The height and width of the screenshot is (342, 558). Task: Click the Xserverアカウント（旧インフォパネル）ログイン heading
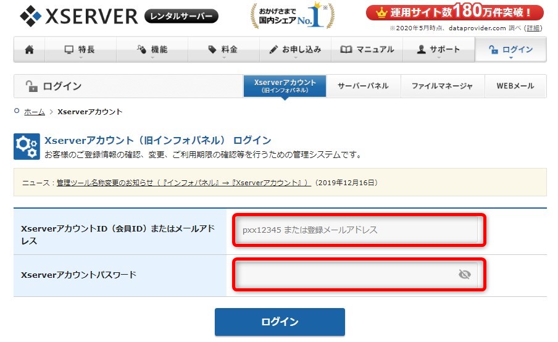pyautogui.click(x=157, y=140)
